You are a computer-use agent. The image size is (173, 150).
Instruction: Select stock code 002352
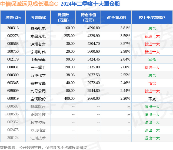[x=13, y=122]
